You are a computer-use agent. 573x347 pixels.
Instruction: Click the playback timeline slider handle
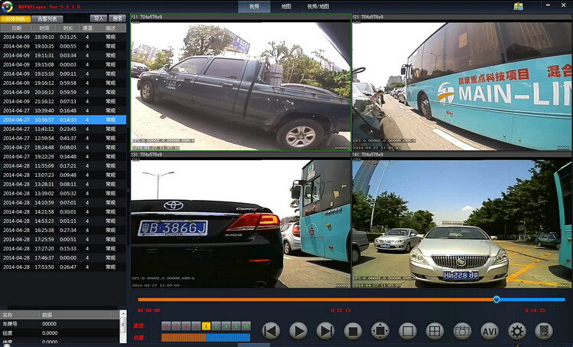click(496, 300)
